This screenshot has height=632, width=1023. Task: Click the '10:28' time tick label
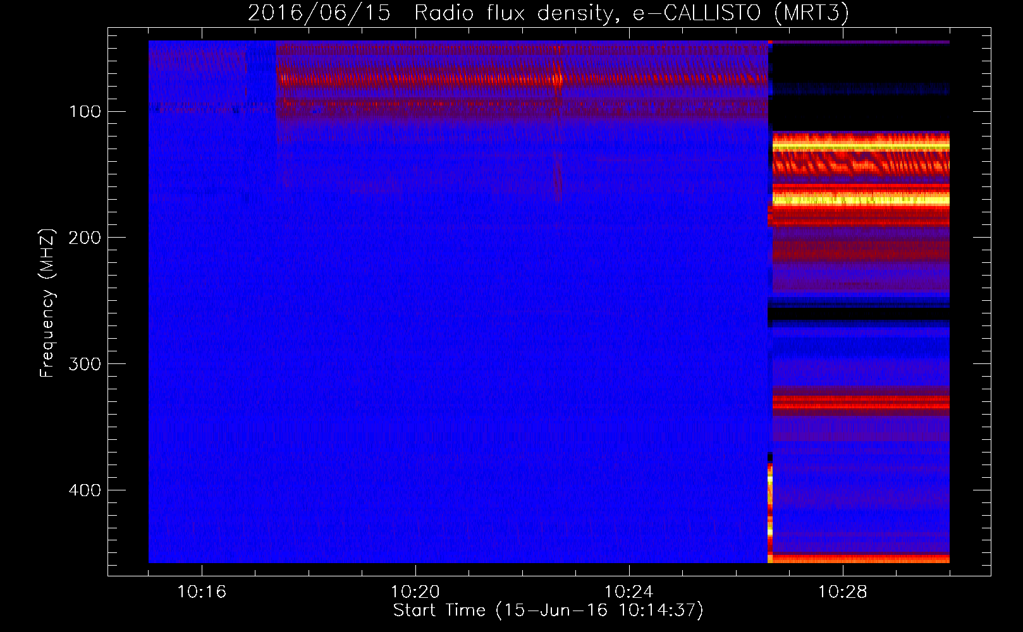tap(843, 592)
